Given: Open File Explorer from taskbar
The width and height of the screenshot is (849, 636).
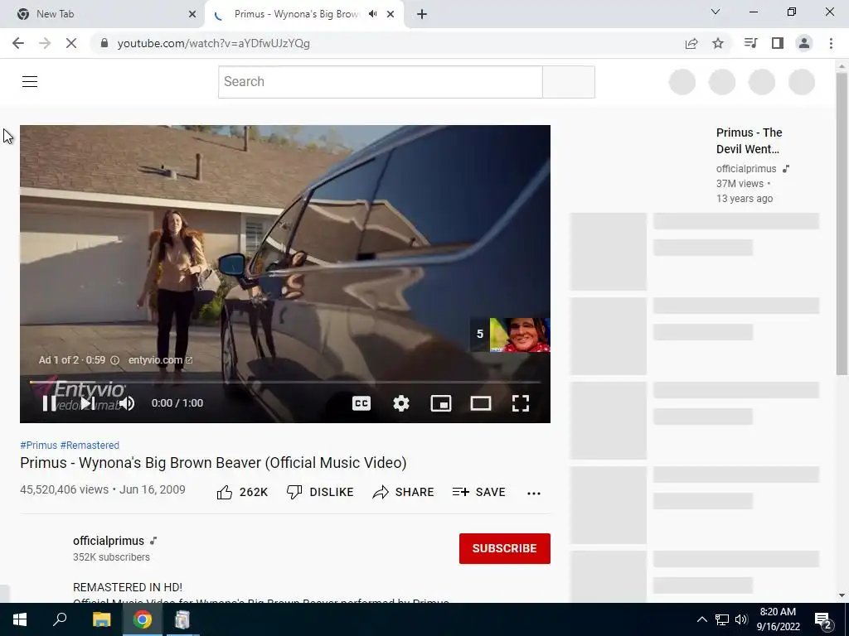Looking at the screenshot, I should click(101, 619).
